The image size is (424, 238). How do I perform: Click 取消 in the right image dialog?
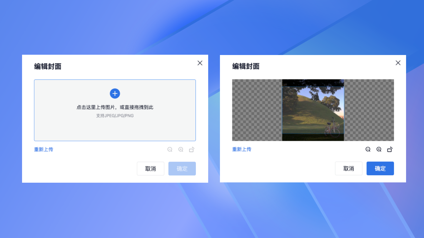coord(349,169)
